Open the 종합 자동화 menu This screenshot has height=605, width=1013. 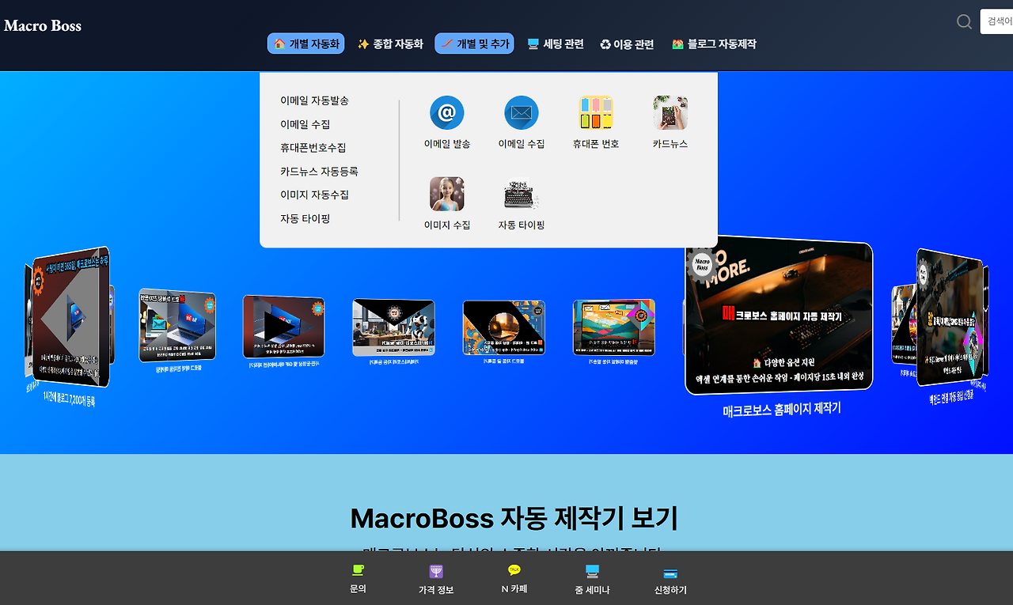[390, 43]
